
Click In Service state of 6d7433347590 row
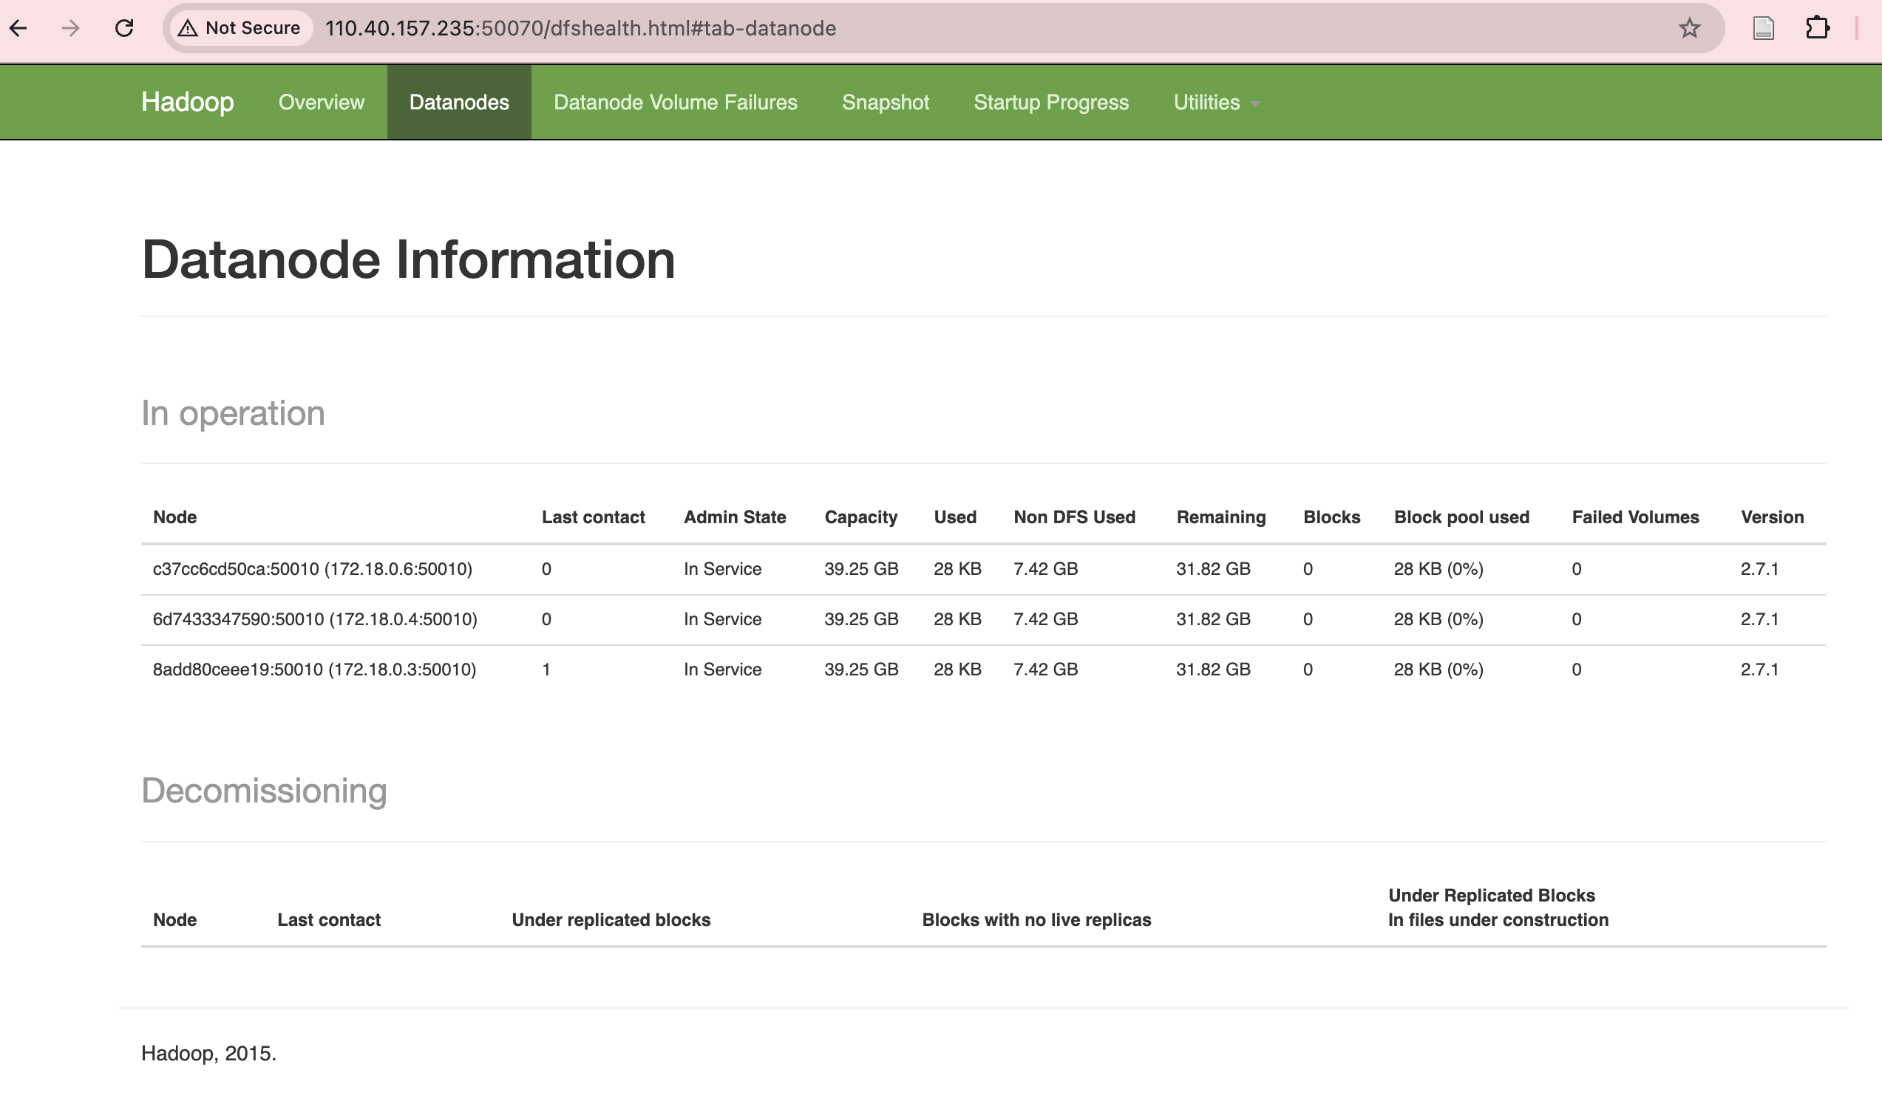coord(722,619)
